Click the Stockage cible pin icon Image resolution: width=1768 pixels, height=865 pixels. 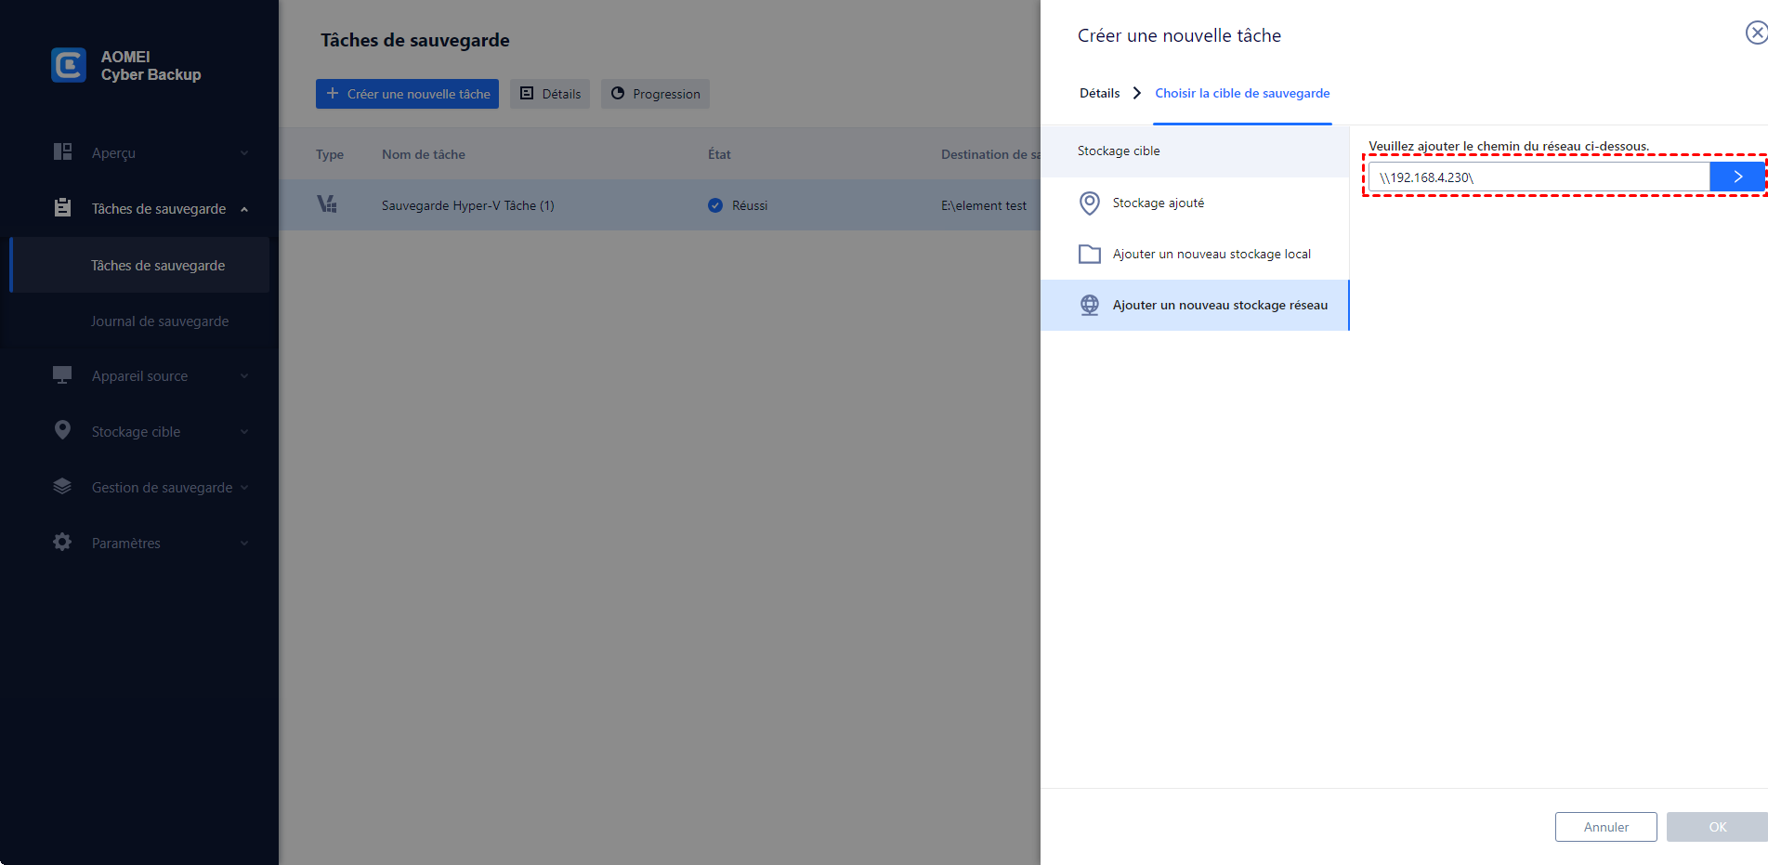(x=62, y=430)
